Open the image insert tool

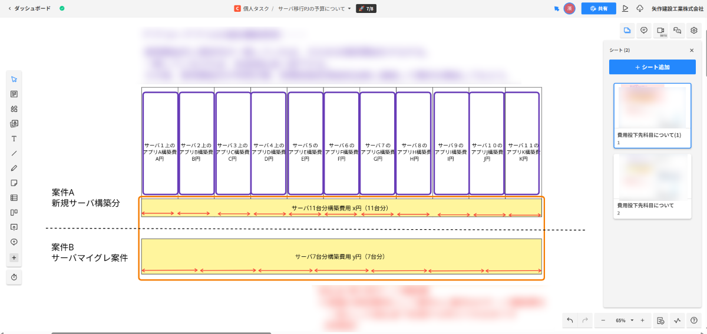click(x=14, y=124)
